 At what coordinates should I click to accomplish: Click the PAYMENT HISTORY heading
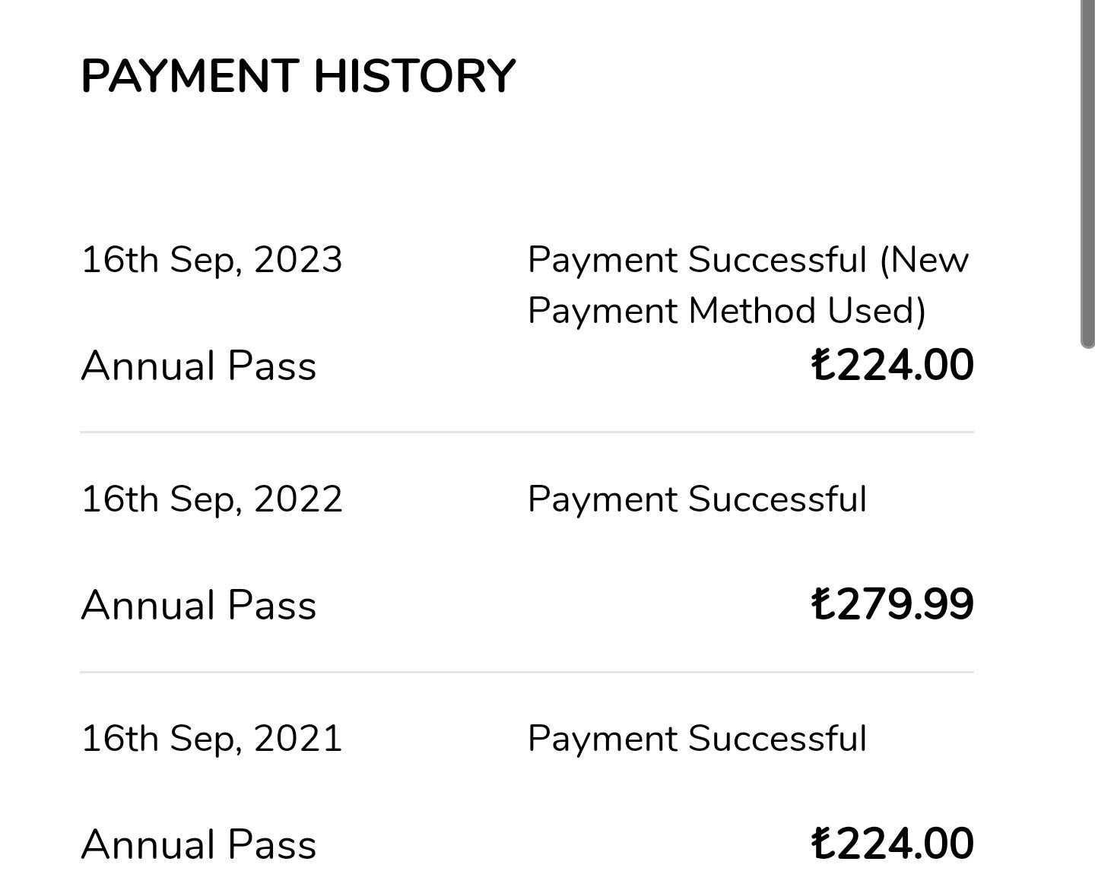point(298,76)
